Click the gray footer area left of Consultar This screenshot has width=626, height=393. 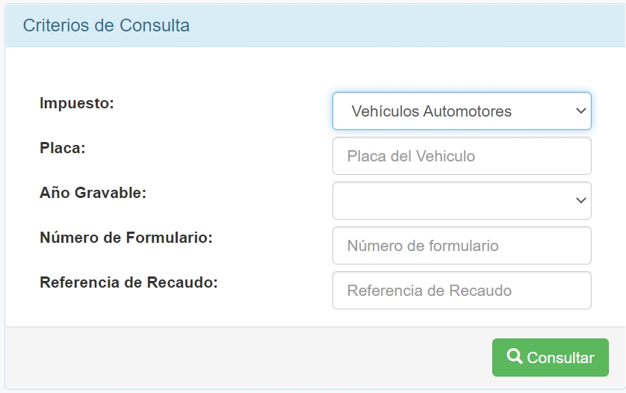coord(247,357)
